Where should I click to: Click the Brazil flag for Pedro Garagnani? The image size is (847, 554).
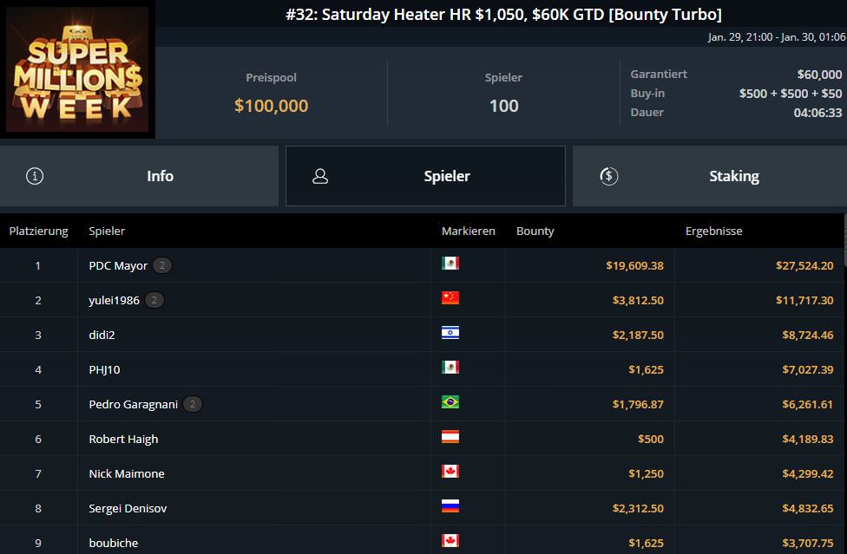click(450, 402)
